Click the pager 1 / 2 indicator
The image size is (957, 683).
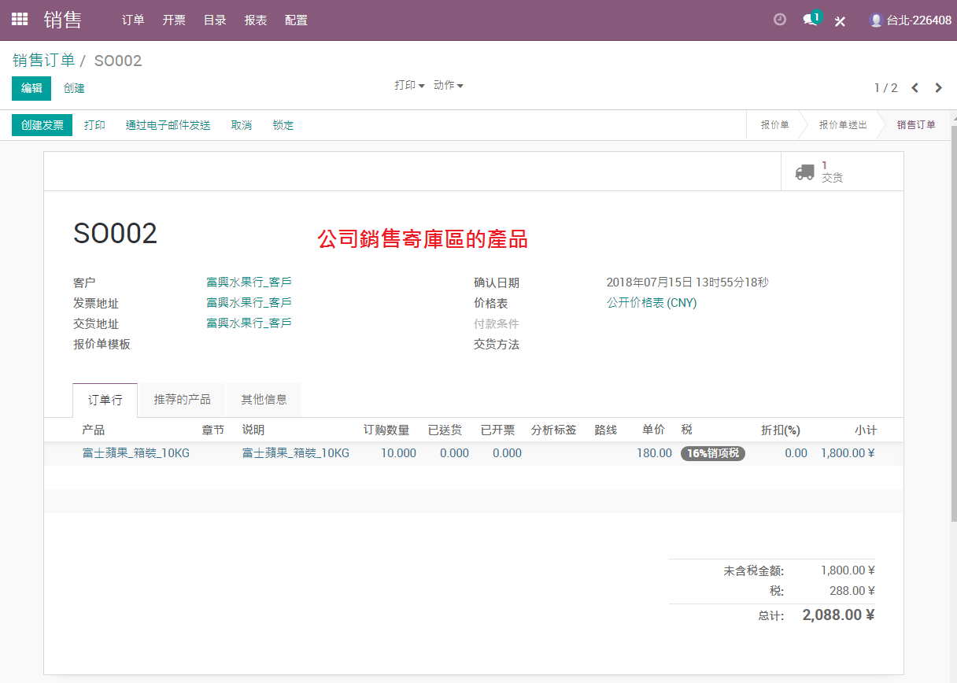coord(886,88)
